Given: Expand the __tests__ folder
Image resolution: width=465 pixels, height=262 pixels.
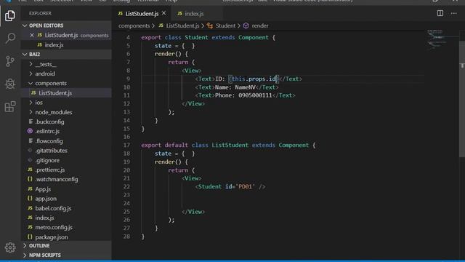Looking at the screenshot, I should pos(66,64).
